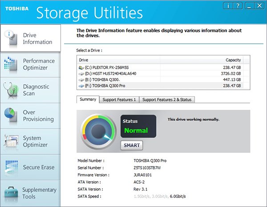Image resolution: width=267 pixels, height=207 pixels.
Task: Select the Supplementary Tools menu label
Action: pos(39,193)
